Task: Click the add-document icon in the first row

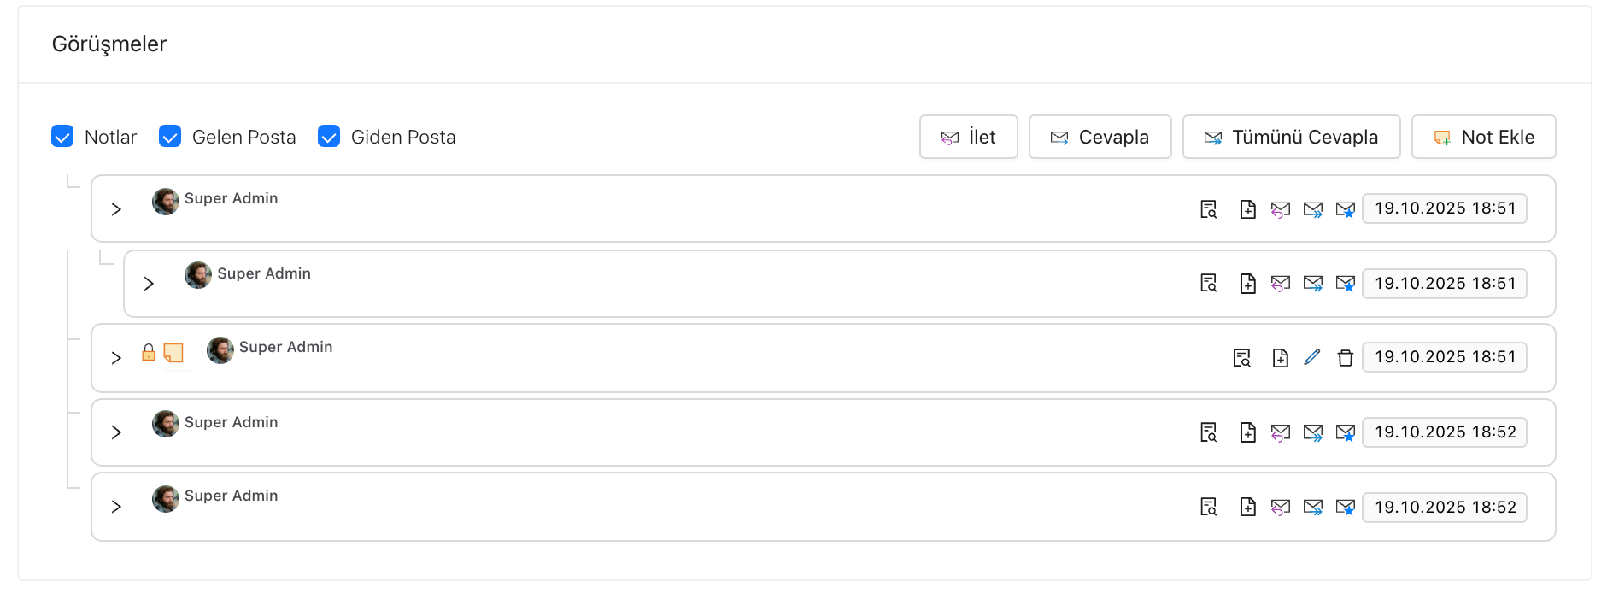Action: 1247,209
